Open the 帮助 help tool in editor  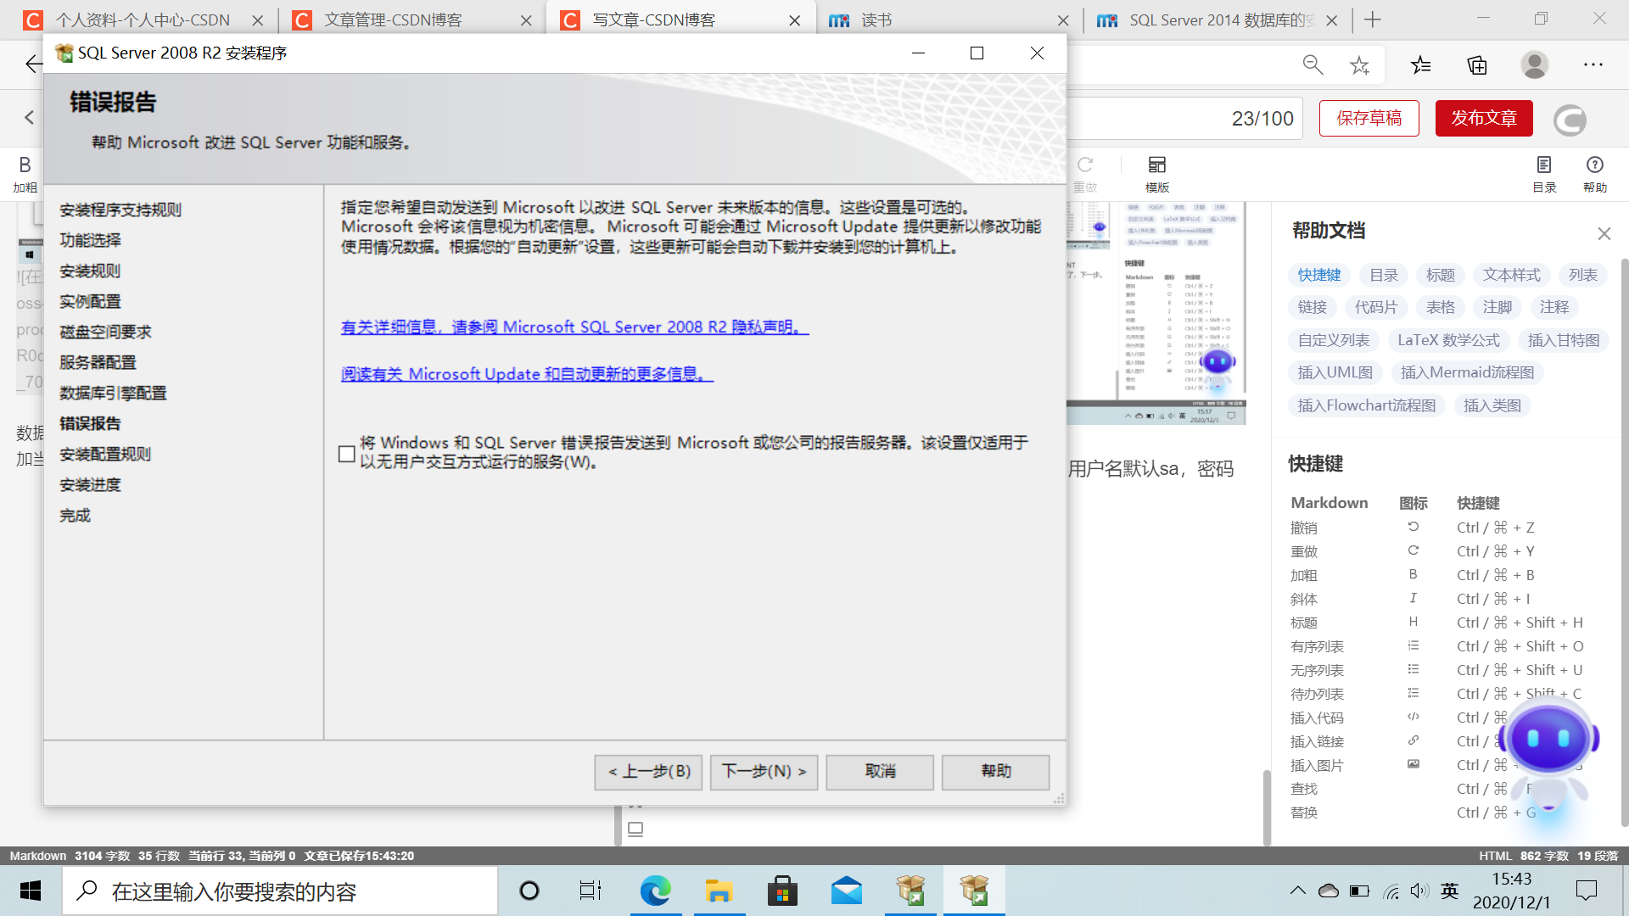pyautogui.click(x=1595, y=175)
